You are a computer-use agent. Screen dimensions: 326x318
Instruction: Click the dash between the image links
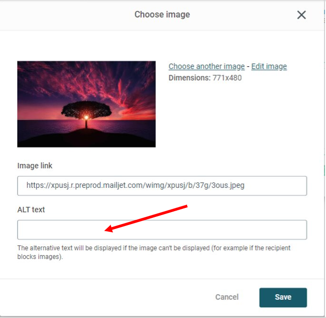point(248,67)
